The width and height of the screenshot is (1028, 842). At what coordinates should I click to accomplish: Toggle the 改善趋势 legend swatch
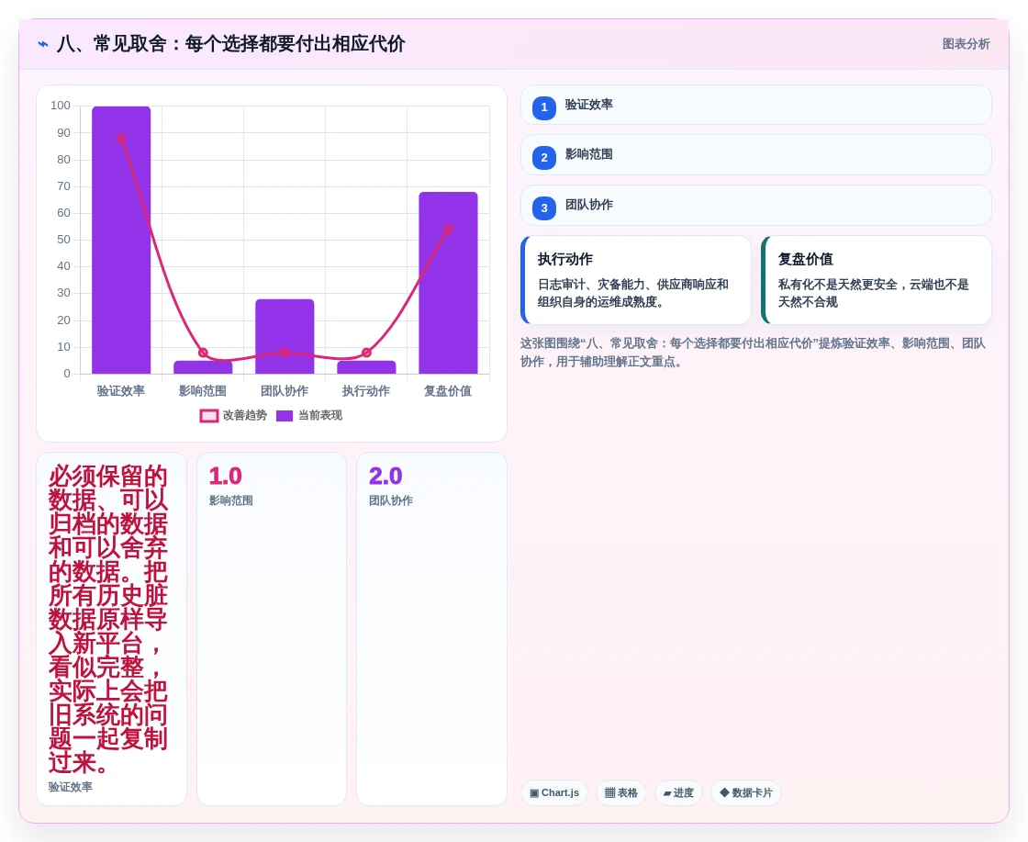pos(209,416)
